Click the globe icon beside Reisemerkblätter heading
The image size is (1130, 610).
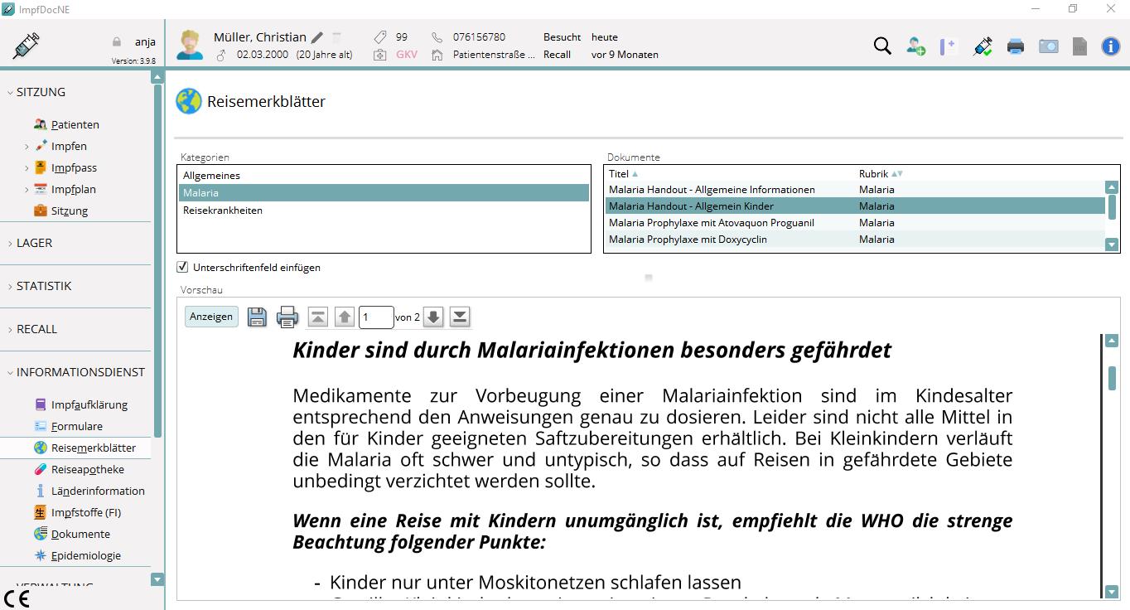pos(189,101)
